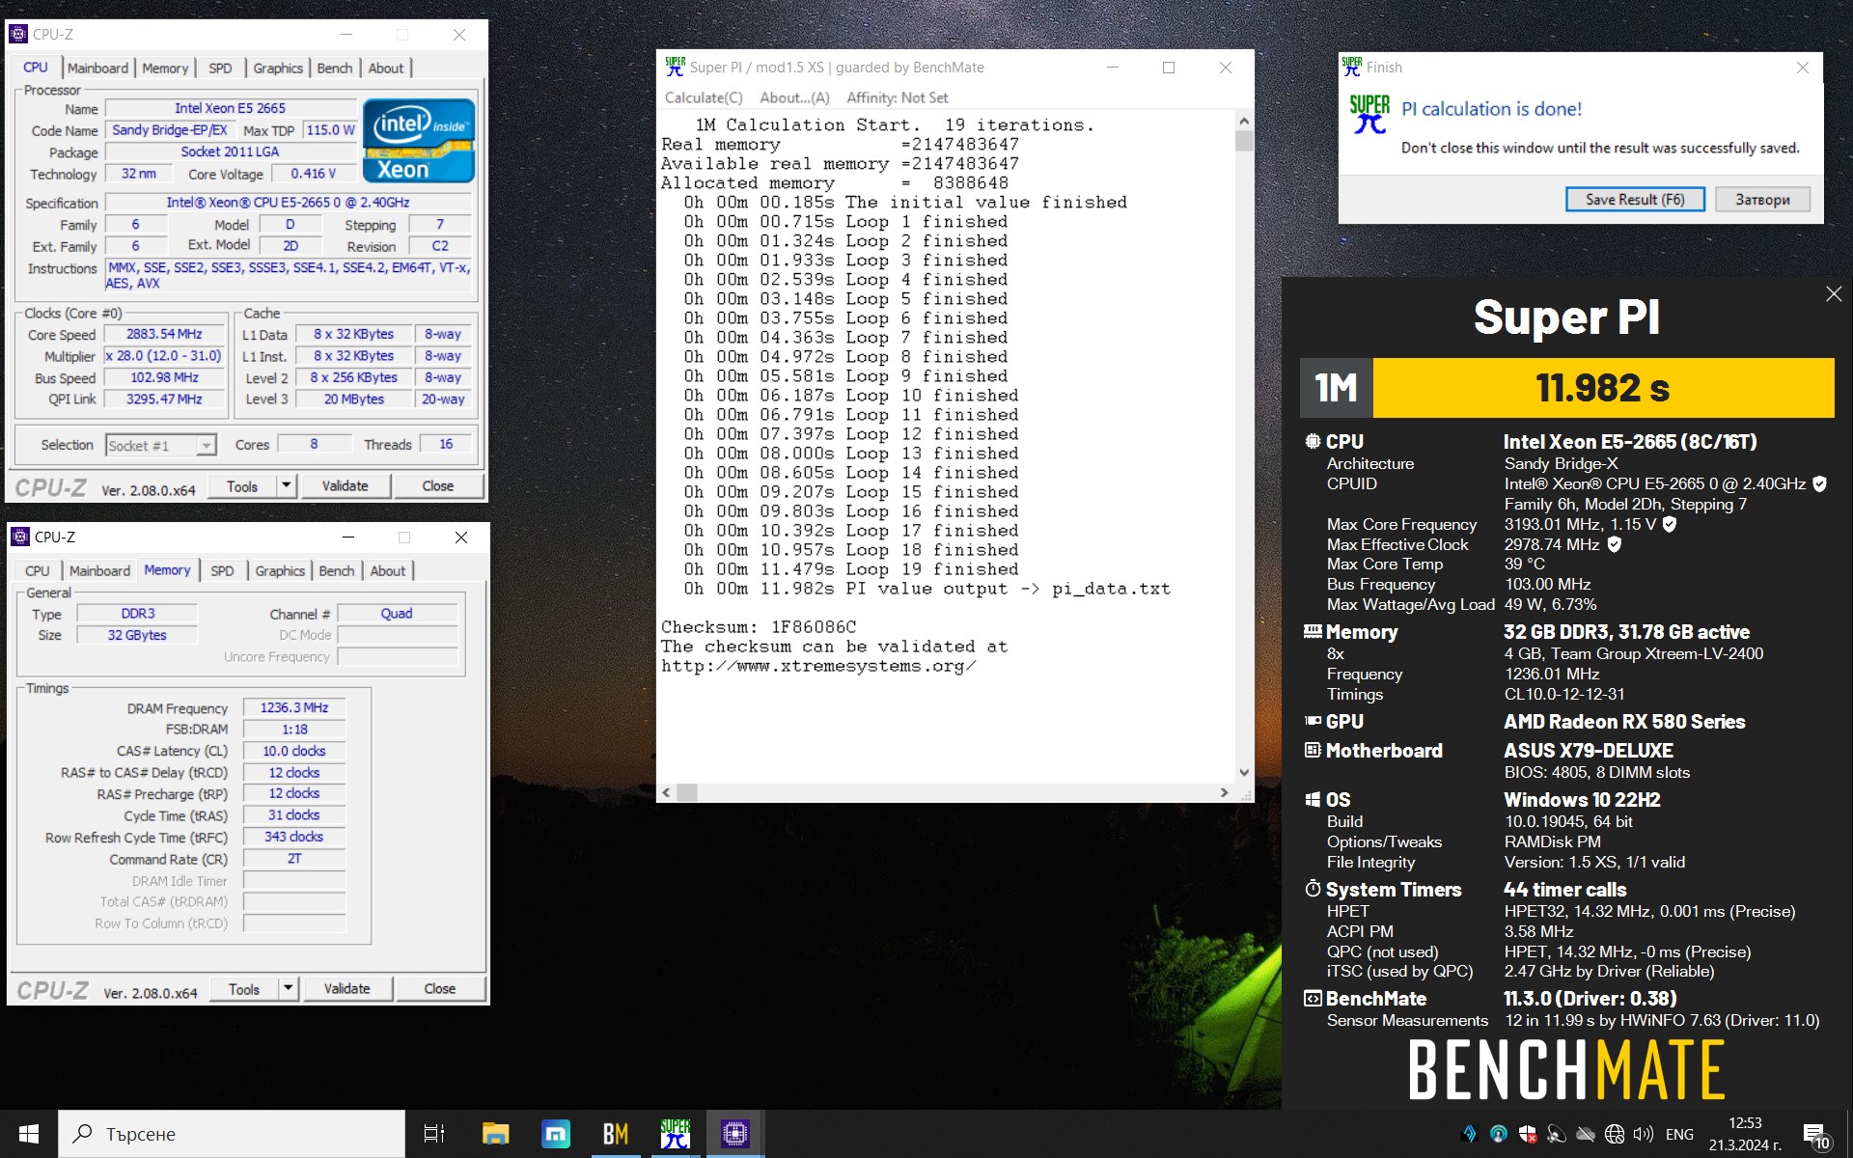Open the SPD tab in top CPU-Z
Viewport: 1853px width, 1158px height.
[220, 69]
